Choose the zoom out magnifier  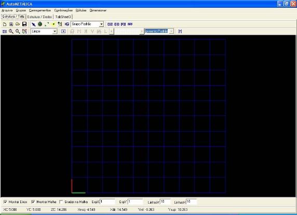click(18, 32)
